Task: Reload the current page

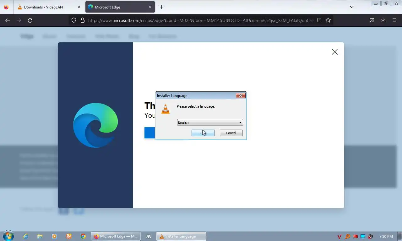Action: tap(30, 20)
